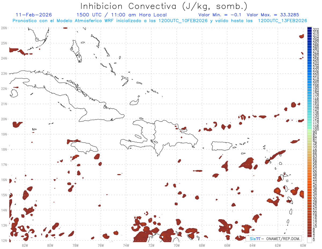Click the 80W longitude label
The height and width of the screenshot is (249, 322).
click(x=50, y=245)
